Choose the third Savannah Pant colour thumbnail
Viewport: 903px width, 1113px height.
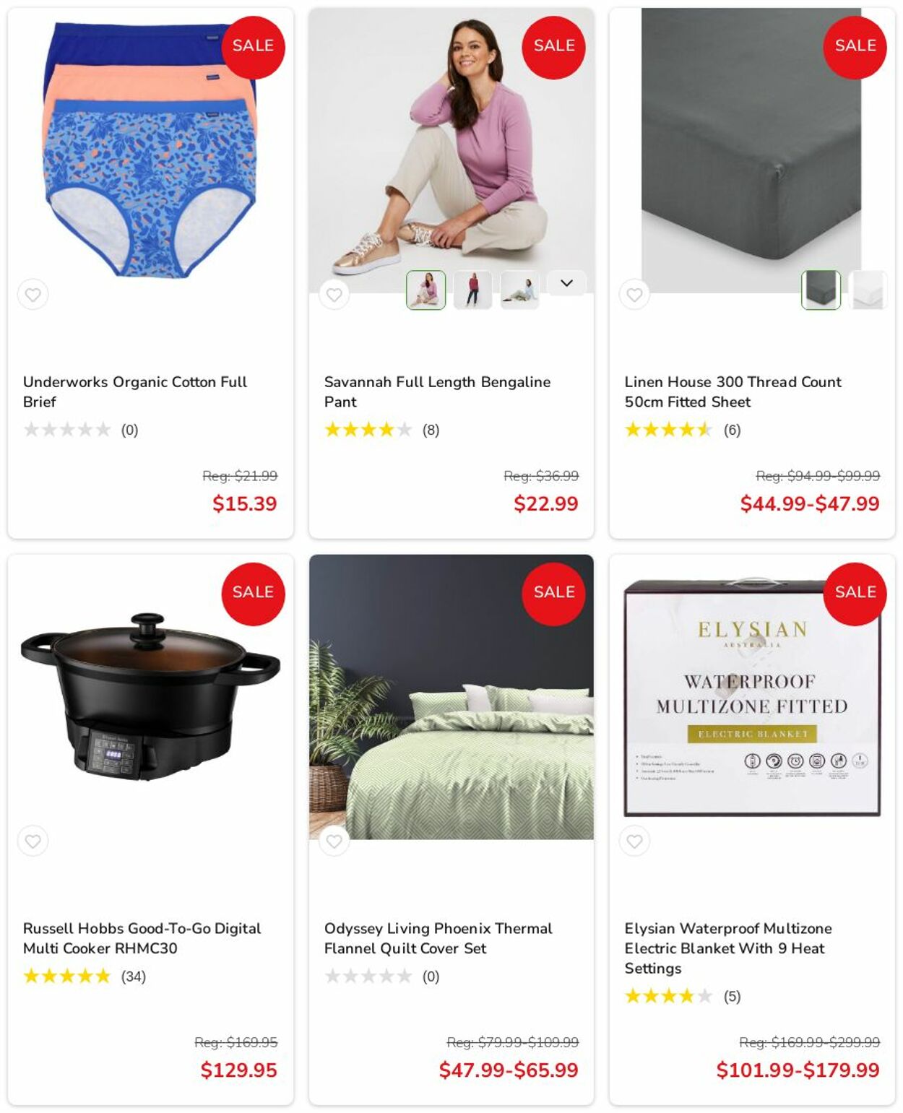[x=519, y=290]
